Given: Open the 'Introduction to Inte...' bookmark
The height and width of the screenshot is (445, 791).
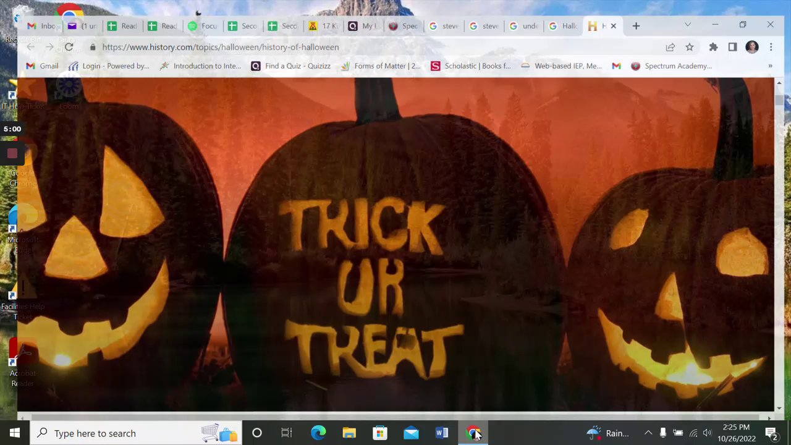Looking at the screenshot, I should [x=200, y=66].
